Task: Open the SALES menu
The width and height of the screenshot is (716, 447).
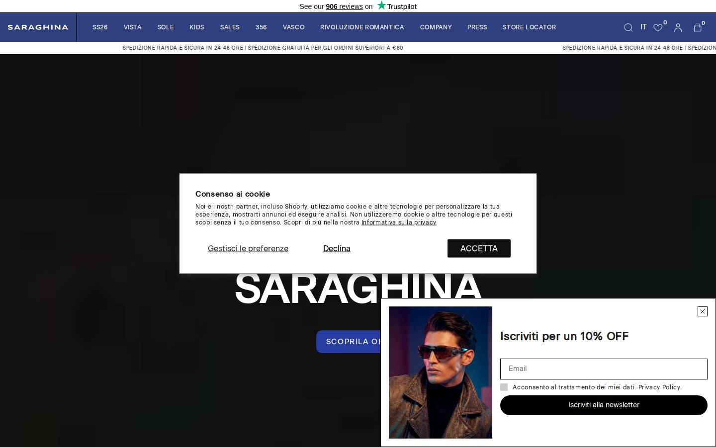Action: 230,27
